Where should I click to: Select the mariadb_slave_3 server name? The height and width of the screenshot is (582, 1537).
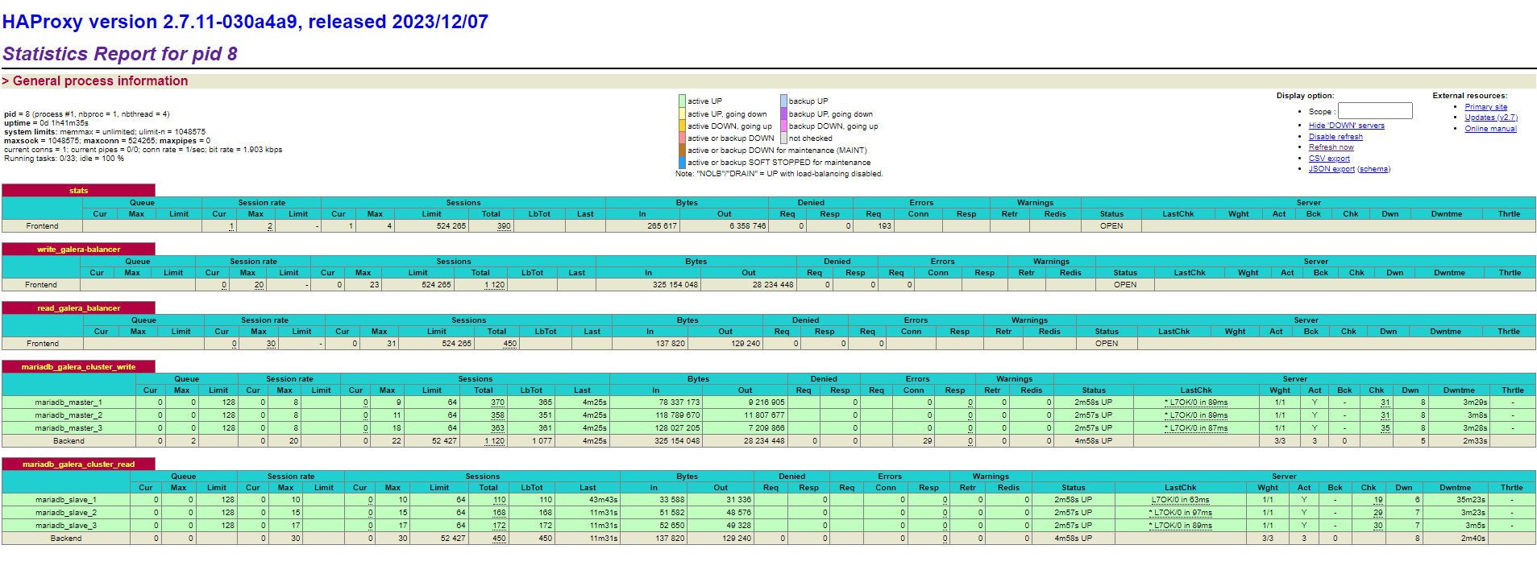click(x=66, y=526)
